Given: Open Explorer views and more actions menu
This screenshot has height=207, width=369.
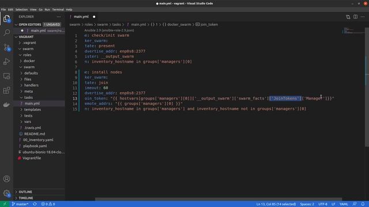Looking at the screenshot, I should pos(59,17).
